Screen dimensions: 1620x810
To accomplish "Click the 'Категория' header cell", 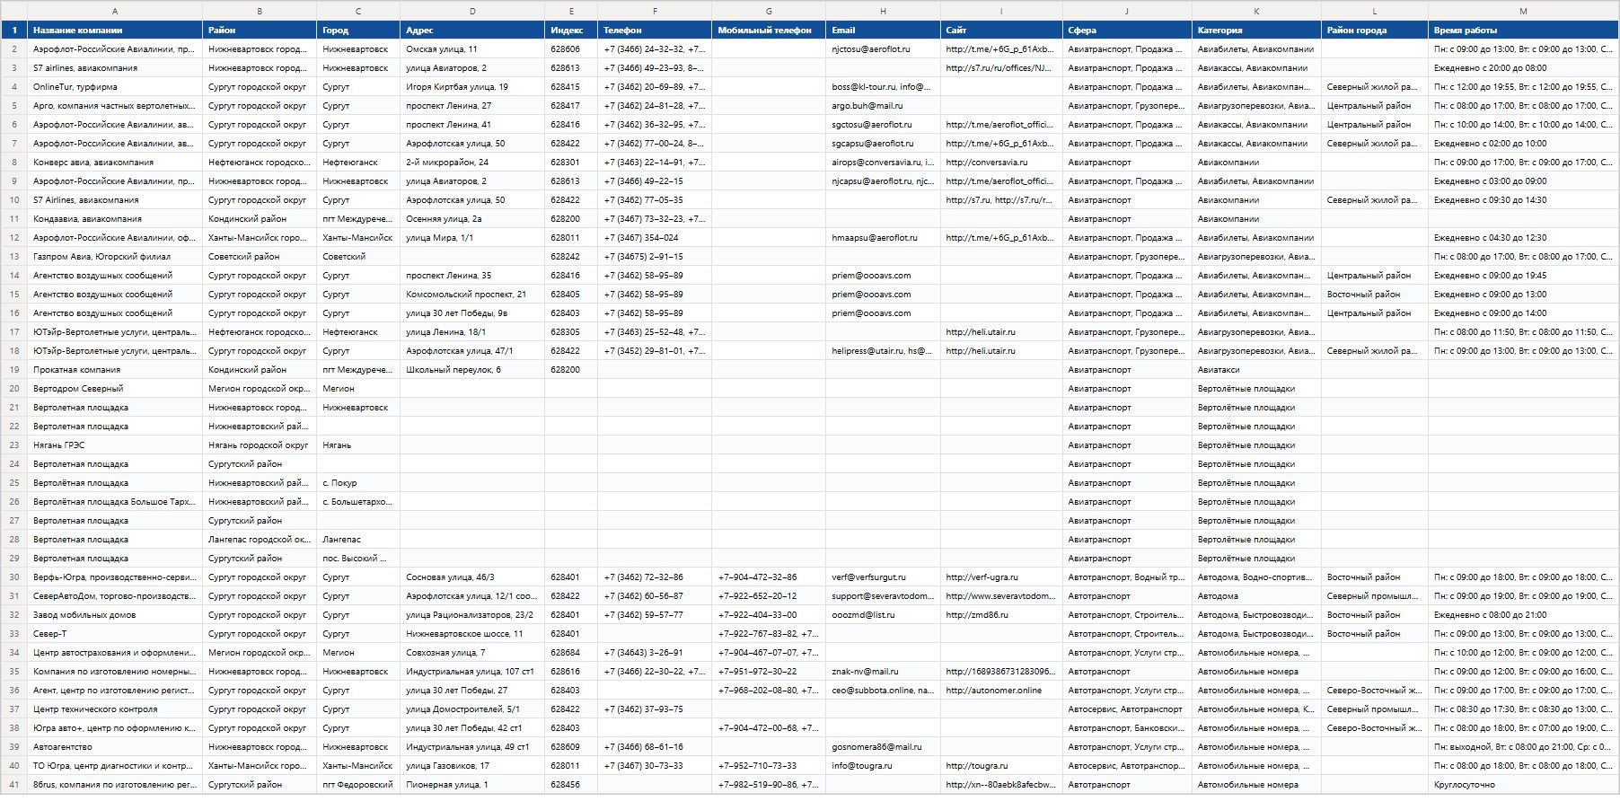I will tap(1256, 30).
